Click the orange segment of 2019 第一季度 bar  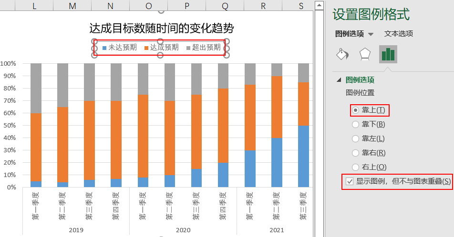pyautogui.click(x=36, y=147)
